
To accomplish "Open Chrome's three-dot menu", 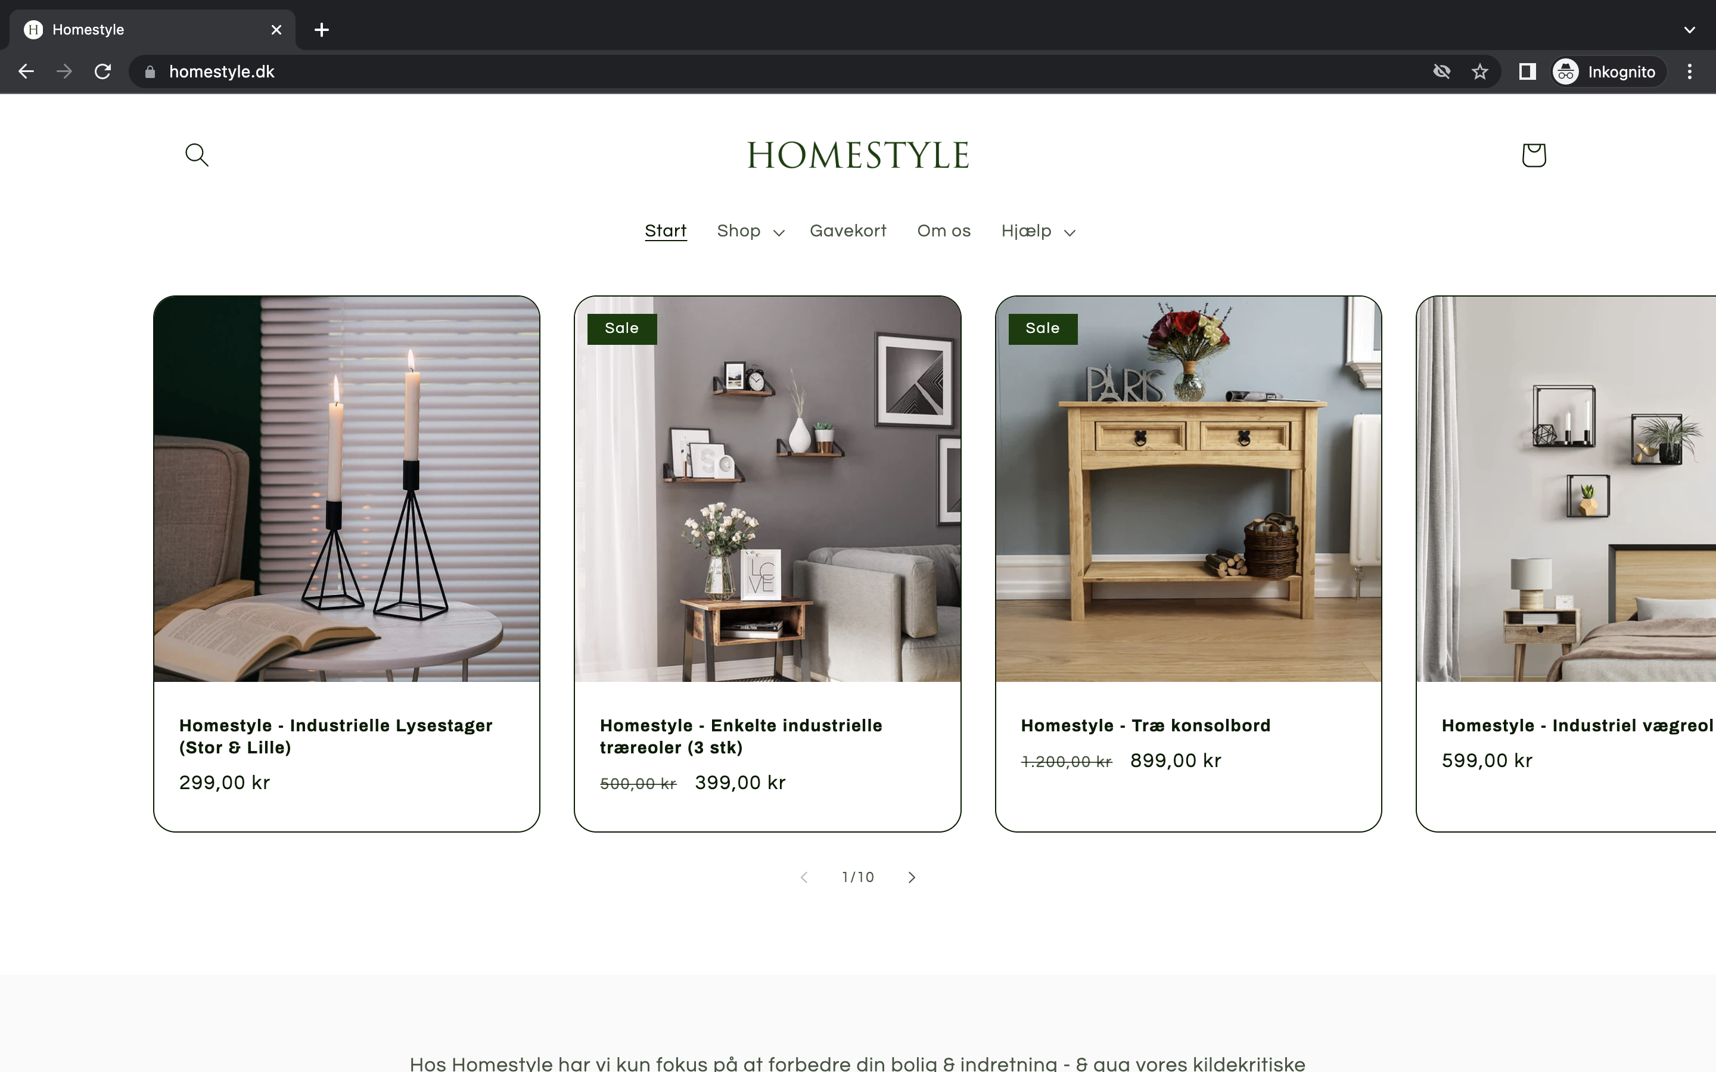I will click(x=1690, y=71).
